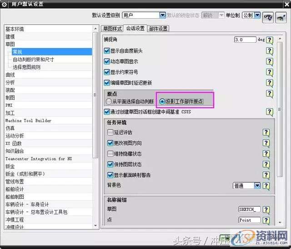Click settings panel scroll up arrow
Viewport: 291px width, 249px height.
click(280, 39)
